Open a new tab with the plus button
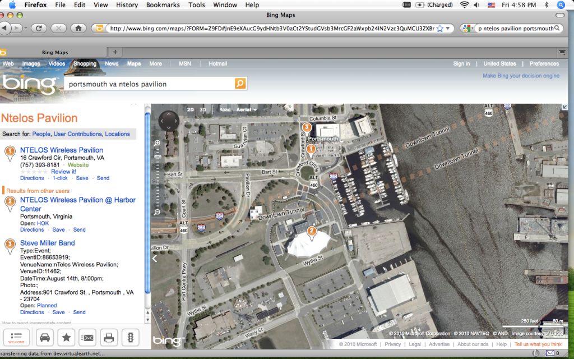The height and width of the screenshot is (359, 574). click(x=115, y=52)
